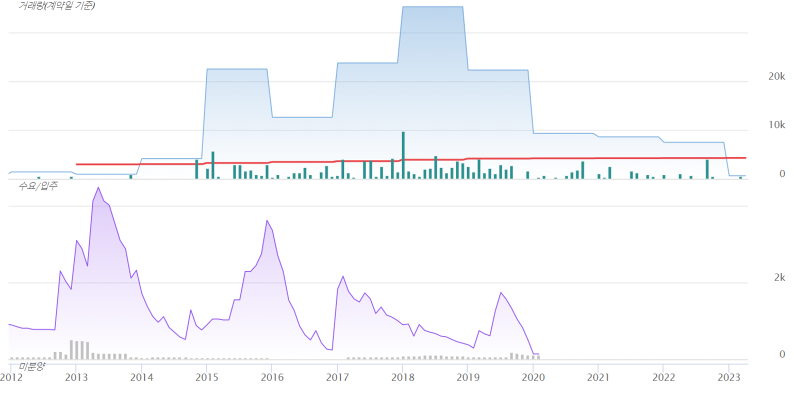Click the 2k axis value

coord(780,277)
